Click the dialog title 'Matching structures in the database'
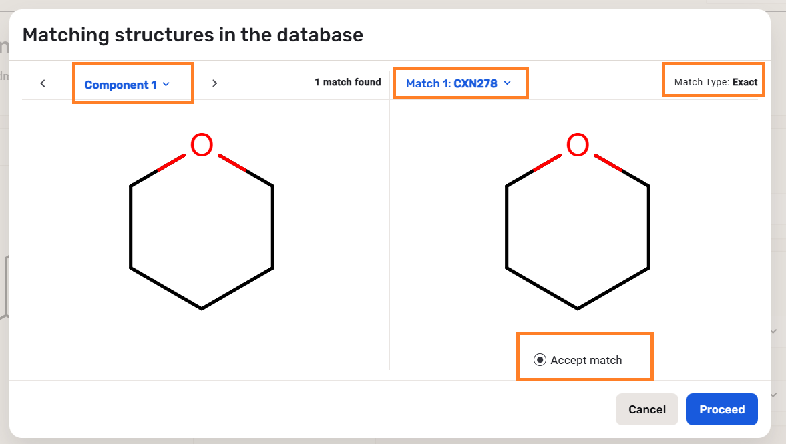This screenshot has width=786, height=444. coord(193,35)
